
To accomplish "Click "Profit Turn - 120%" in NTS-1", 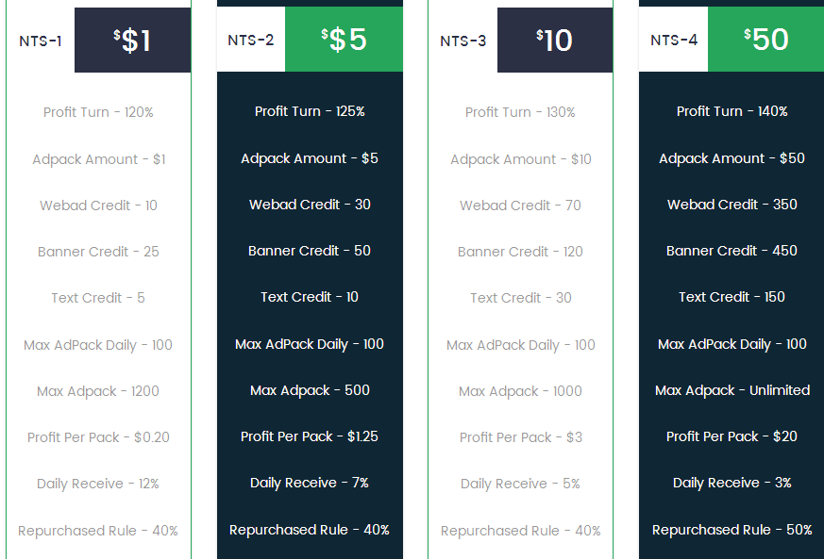I will 98,112.
